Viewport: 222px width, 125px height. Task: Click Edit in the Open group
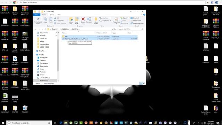pos(123,21)
